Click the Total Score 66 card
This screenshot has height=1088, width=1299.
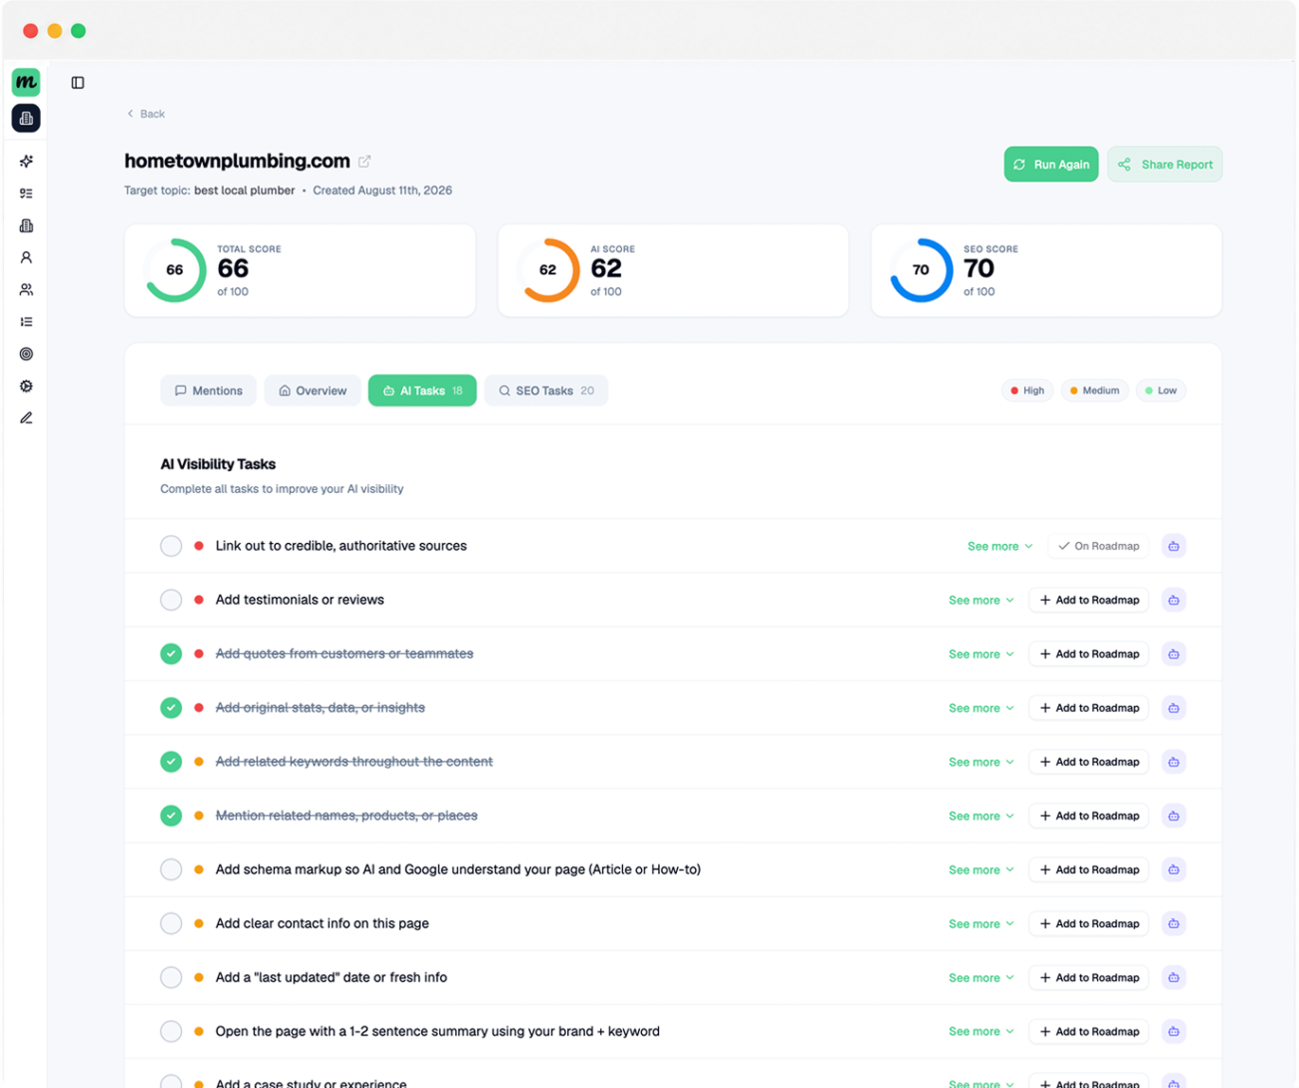click(x=300, y=271)
